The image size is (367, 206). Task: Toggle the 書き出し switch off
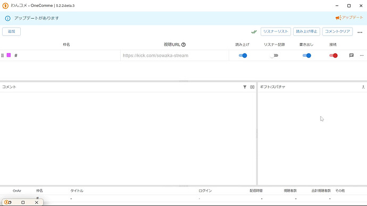(306, 55)
